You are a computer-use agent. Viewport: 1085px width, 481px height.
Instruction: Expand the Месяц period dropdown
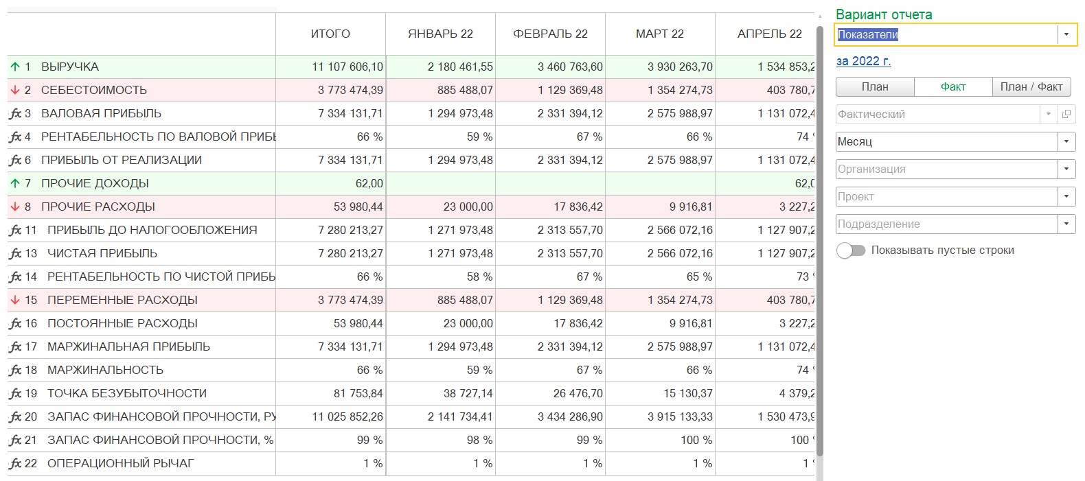(1066, 141)
